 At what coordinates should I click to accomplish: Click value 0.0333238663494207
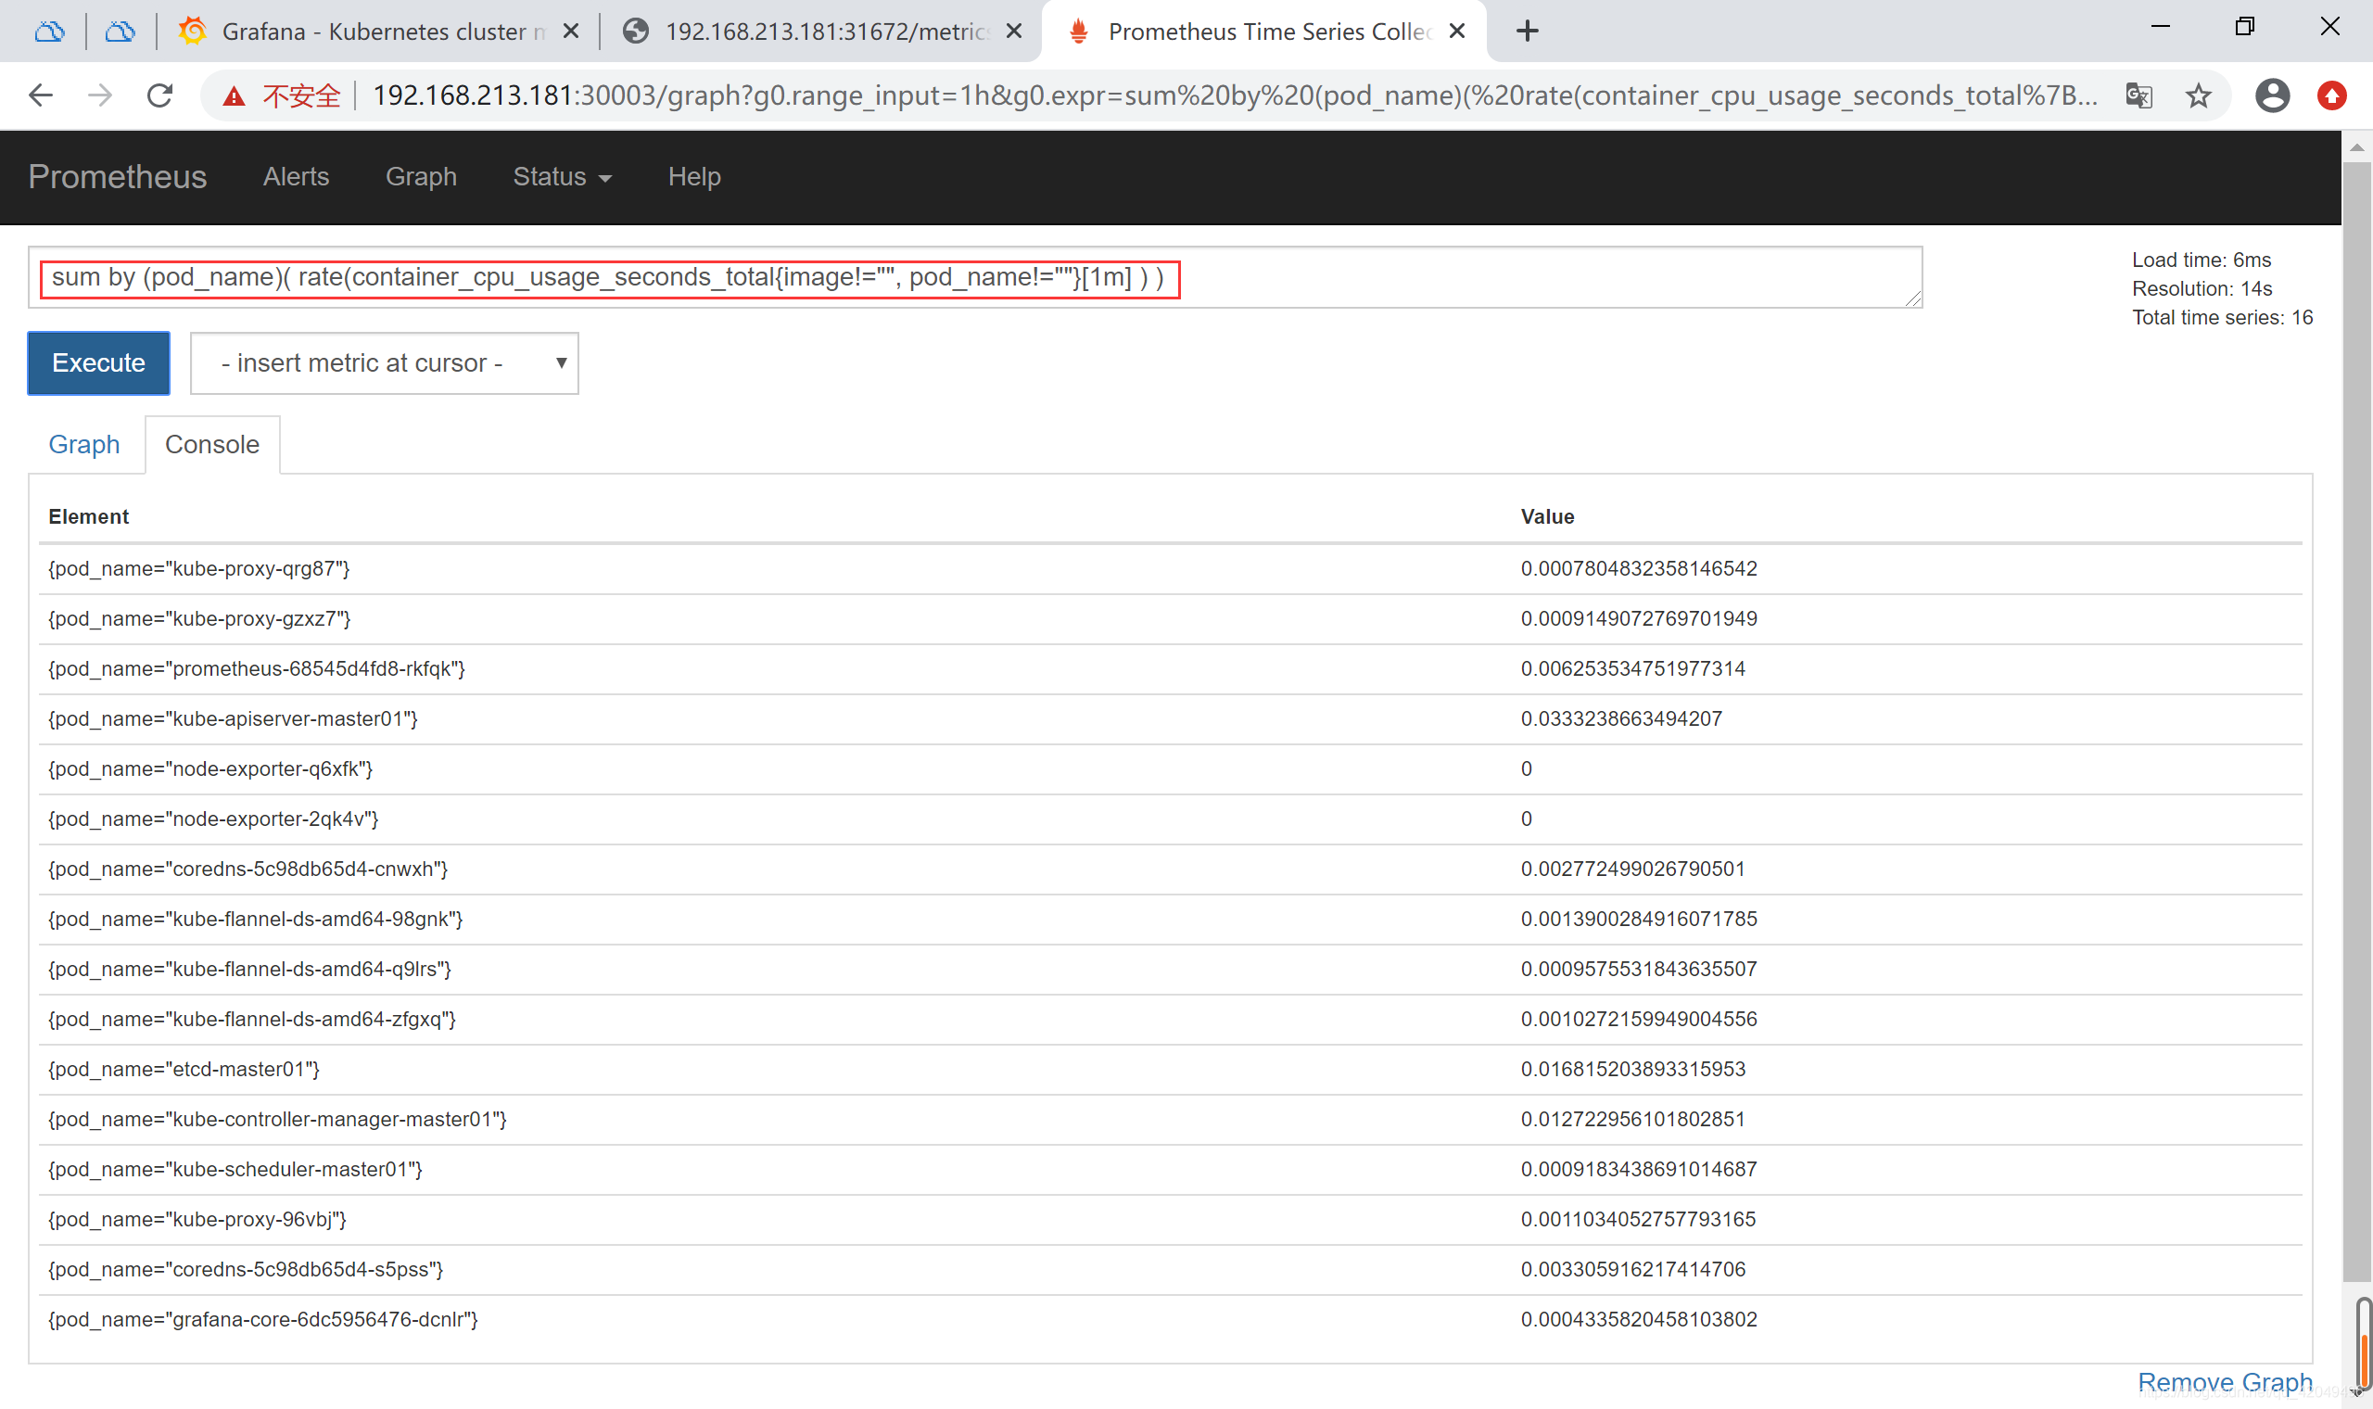(1621, 718)
